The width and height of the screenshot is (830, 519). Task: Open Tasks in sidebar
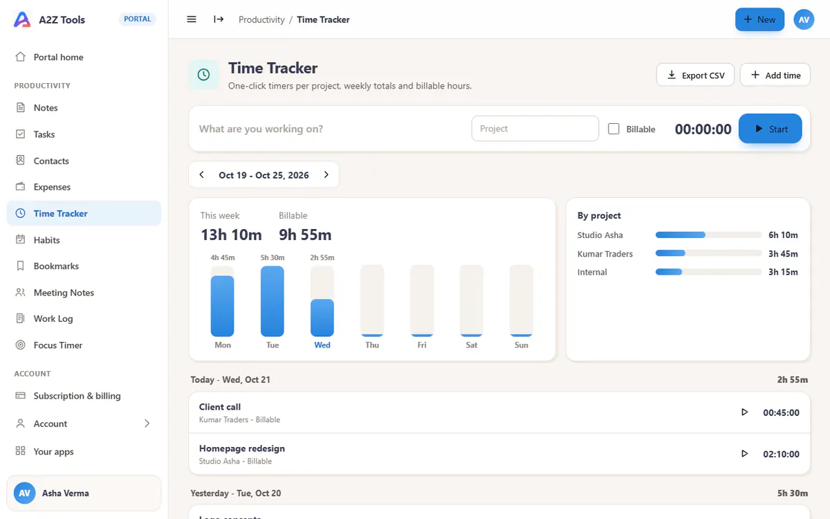84,134
